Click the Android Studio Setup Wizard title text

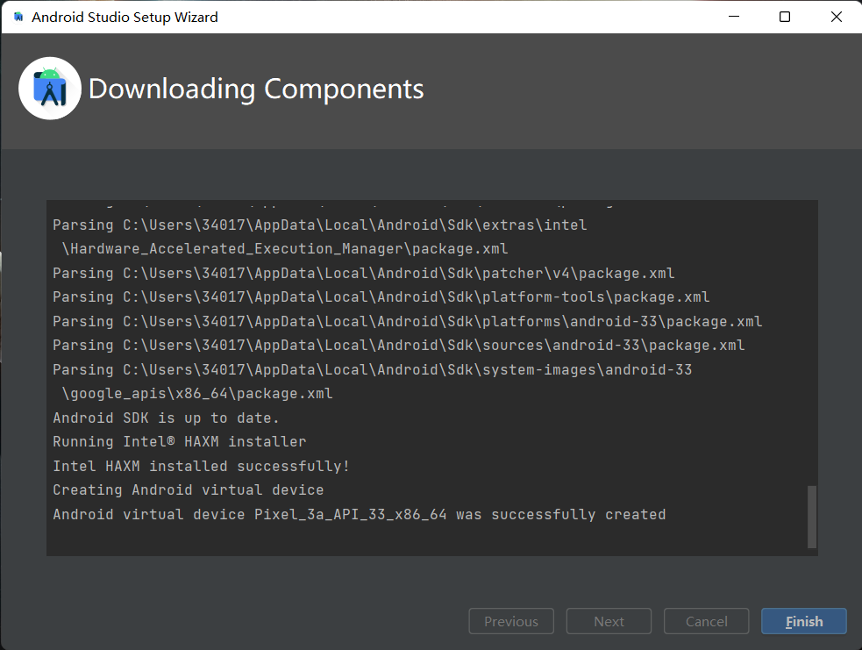point(125,18)
